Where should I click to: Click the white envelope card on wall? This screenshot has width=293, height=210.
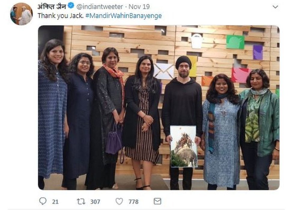163,71
